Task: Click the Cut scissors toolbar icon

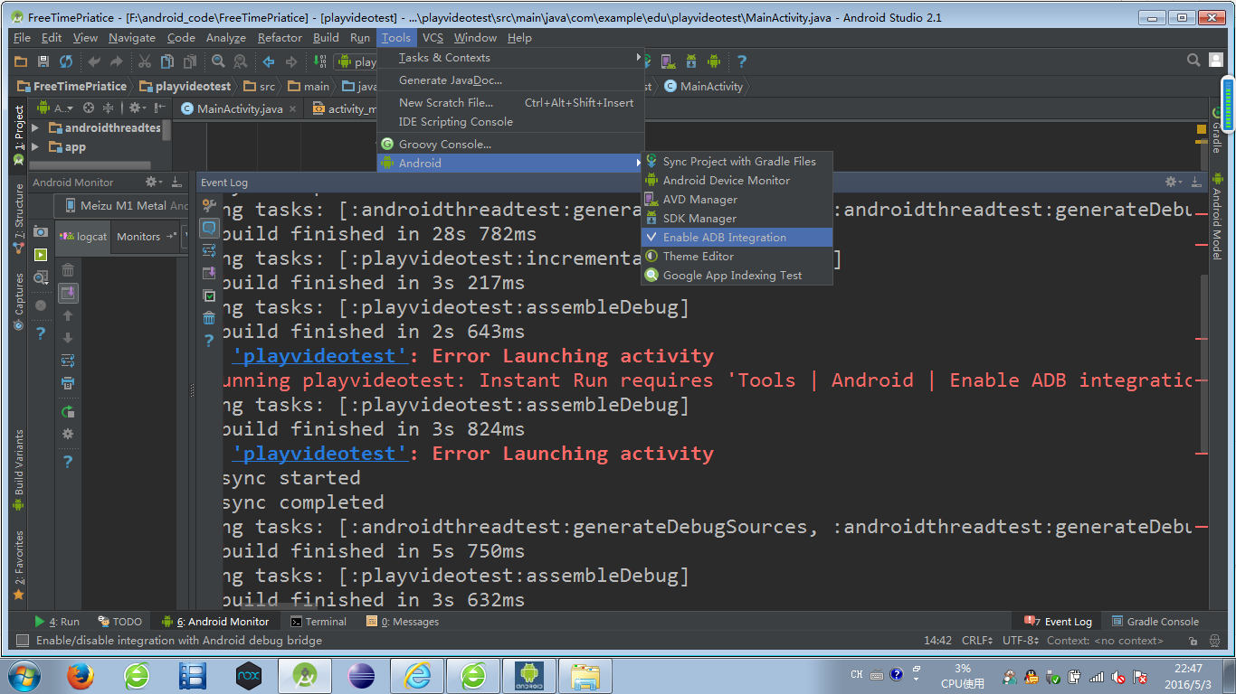Action: click(144, 61)
